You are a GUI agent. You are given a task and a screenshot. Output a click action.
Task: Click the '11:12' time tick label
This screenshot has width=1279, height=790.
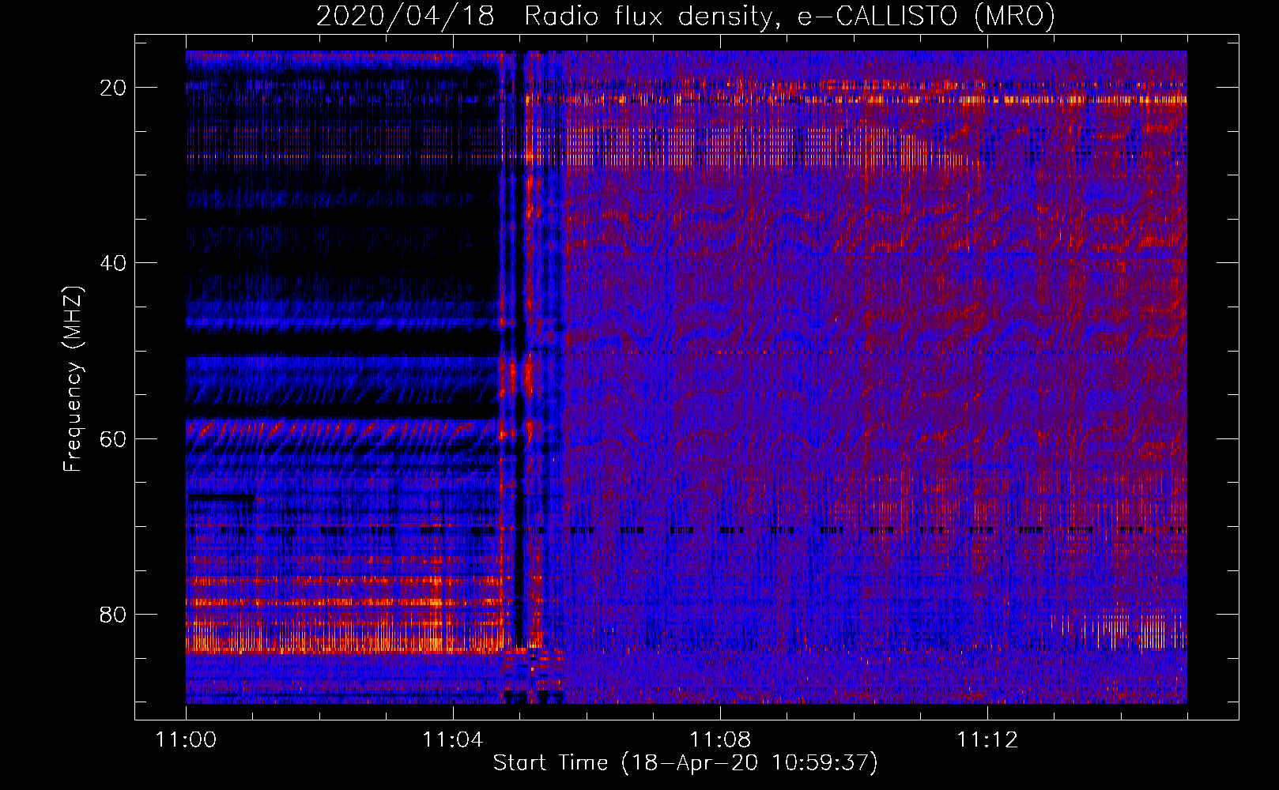(x=987, y=740)
